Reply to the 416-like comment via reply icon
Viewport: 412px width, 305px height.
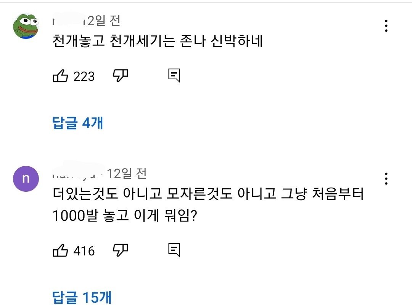coord(174,250)
